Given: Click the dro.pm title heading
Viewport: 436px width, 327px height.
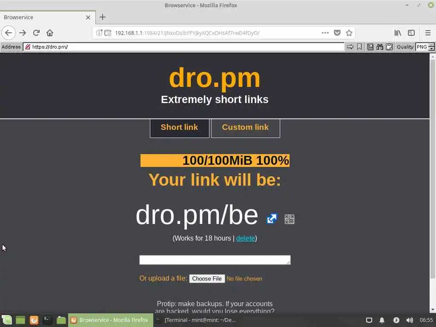Looking at the screenshot, I should tap(215, 78).
